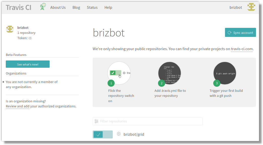Screen dimensions: 263x145
Task: Open the Review and add organizations link
Action: point(18,106)
